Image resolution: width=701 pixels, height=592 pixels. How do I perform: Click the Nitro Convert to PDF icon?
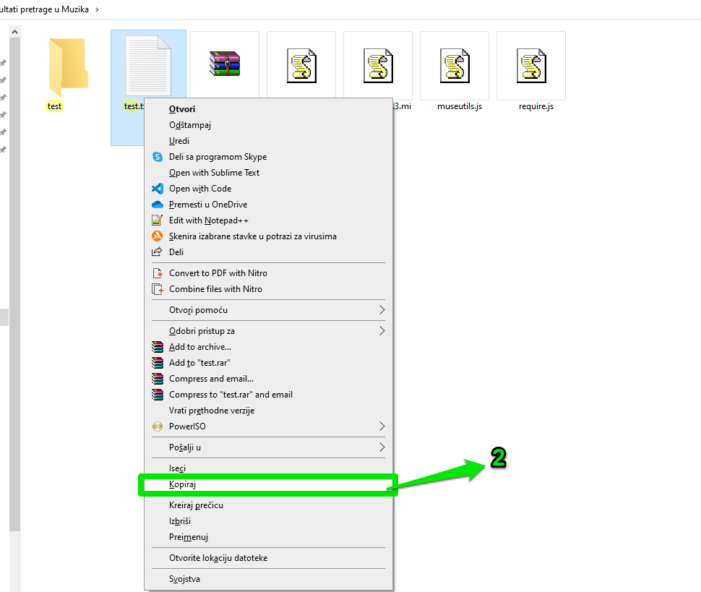[x=158, y=273]
